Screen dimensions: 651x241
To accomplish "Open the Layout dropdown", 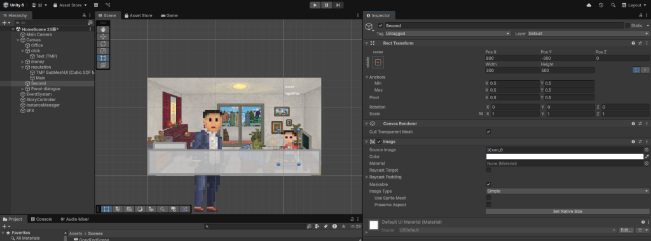I will pyautogui.click(x=634, y=5).
